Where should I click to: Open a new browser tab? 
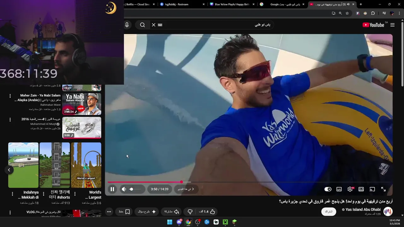point(361,4)
